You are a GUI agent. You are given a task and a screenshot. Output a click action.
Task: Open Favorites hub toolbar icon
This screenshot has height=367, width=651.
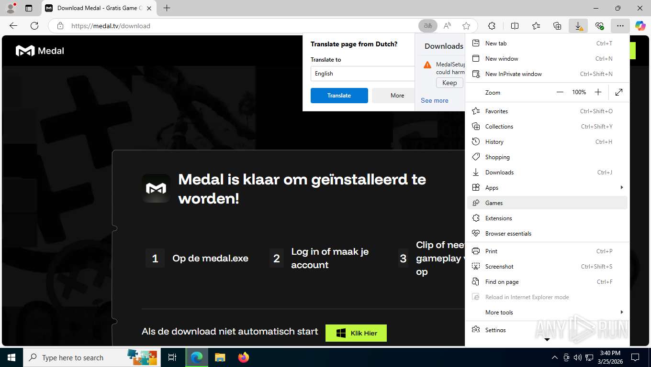click(x=536, y=26)
